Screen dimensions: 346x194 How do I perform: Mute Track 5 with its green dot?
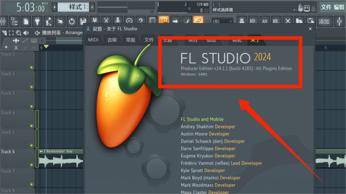[x=32, y=145]
